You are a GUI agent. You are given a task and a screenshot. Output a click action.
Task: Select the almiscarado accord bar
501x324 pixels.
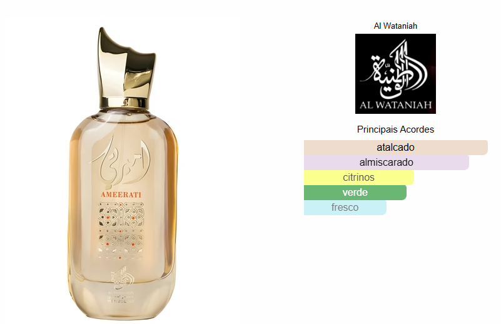(x=387, y=163)
